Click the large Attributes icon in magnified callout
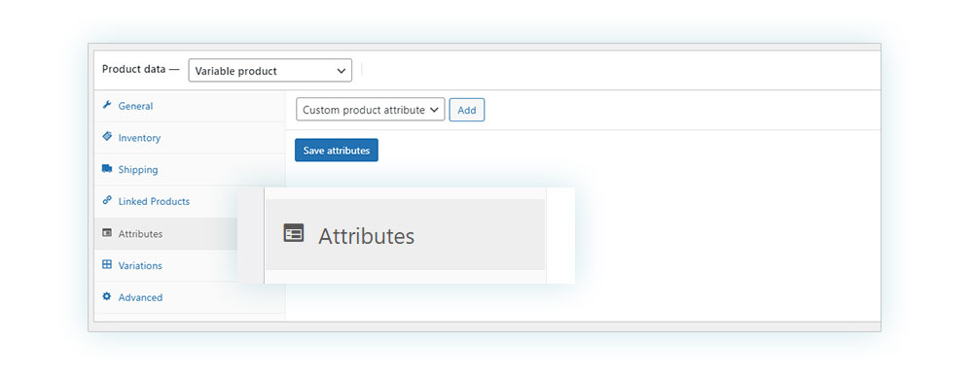This screenshot has width=973, height=375. coord(294,233)
